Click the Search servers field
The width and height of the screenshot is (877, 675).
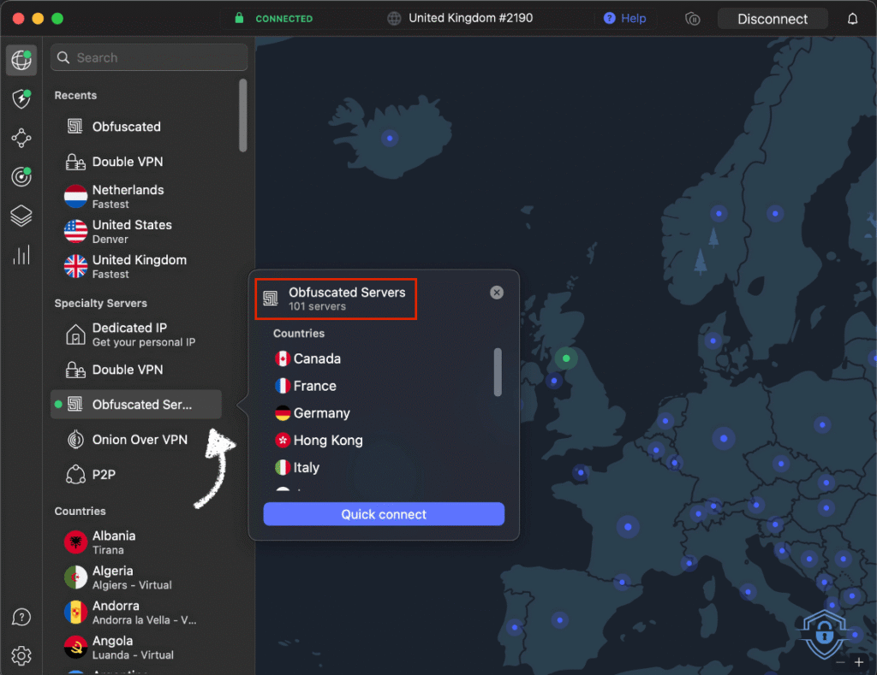point(149,57)
